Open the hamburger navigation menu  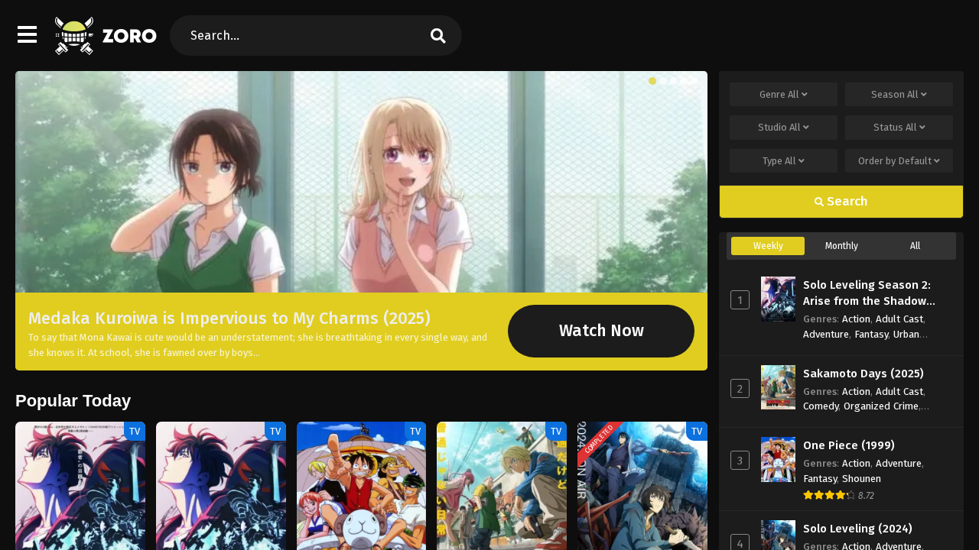pyautogui.click(x=28, y=35)
